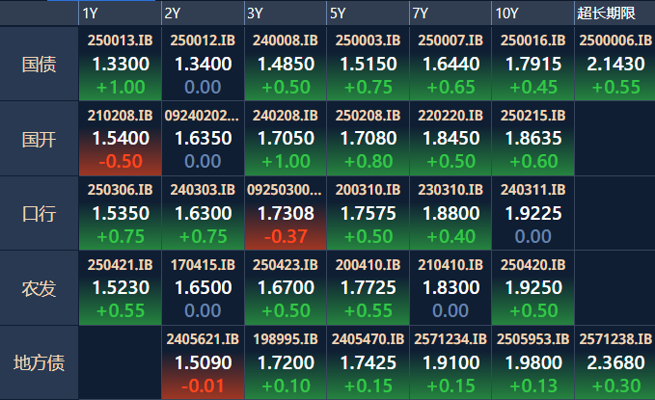Click the 国债 row label
The image size is (655, 400).
39,64
